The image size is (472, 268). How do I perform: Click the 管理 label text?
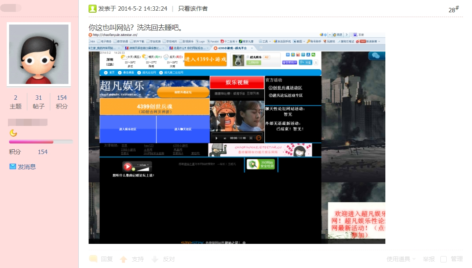click(457, 259)
